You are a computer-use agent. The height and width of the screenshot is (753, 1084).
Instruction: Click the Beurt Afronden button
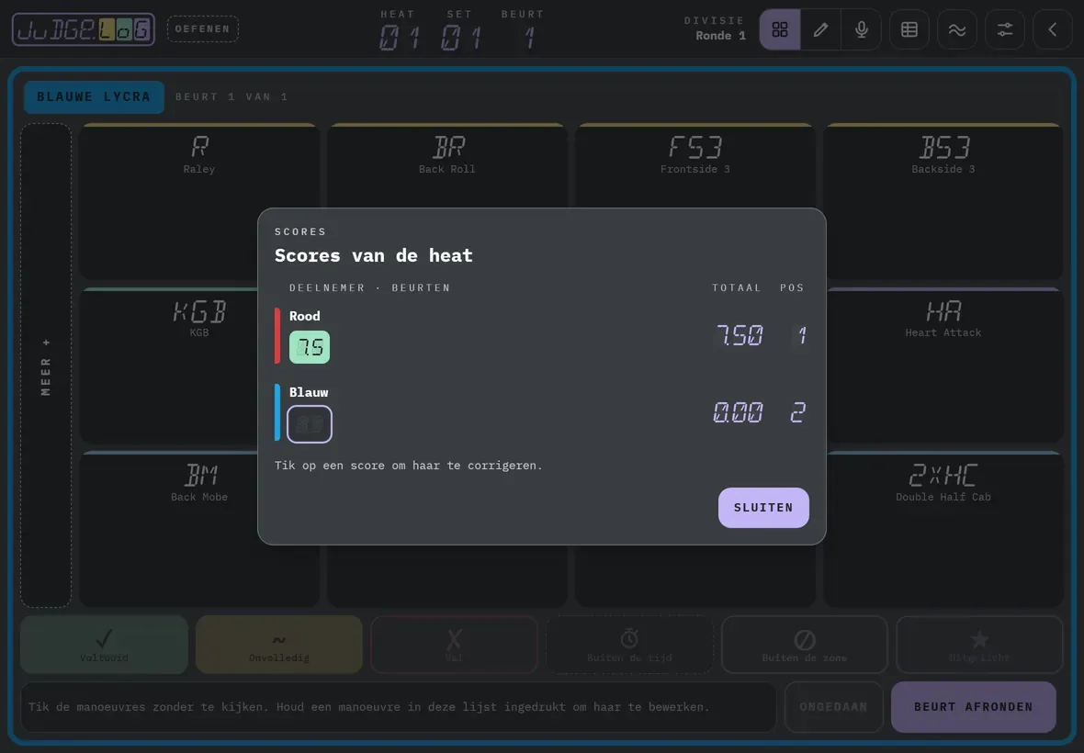pos(974,707)
